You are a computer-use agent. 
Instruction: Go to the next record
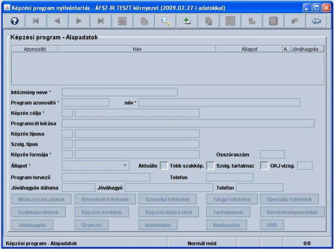point(79,21)
